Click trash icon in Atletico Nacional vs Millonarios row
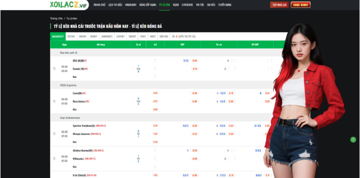Screen dimensions: 360x178 point(54,159)
